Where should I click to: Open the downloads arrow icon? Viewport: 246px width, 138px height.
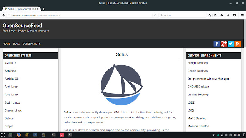click(x=221, y=15)
